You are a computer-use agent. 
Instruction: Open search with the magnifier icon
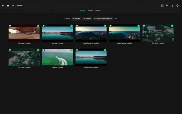pos(167,5)
